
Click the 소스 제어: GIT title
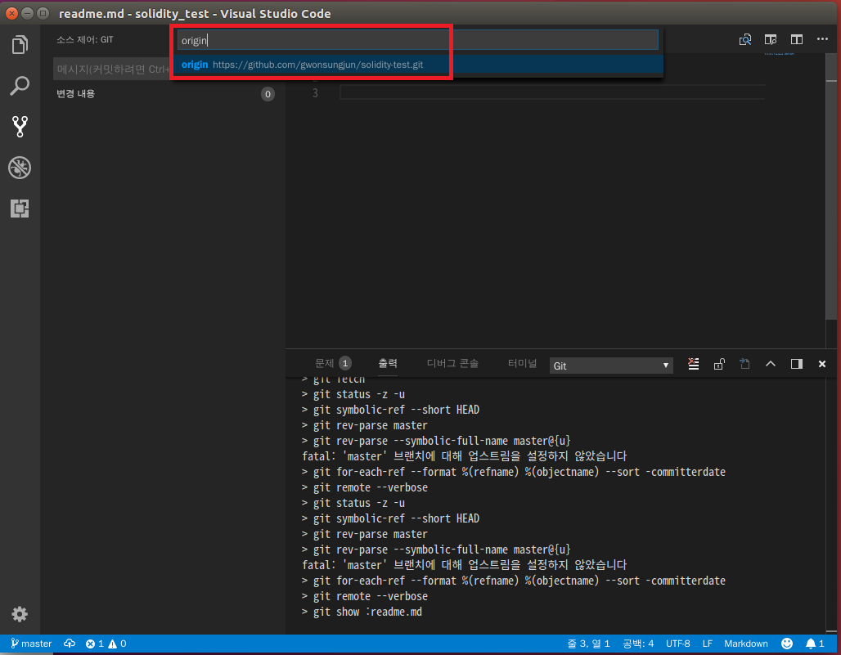tap(85, 40)
